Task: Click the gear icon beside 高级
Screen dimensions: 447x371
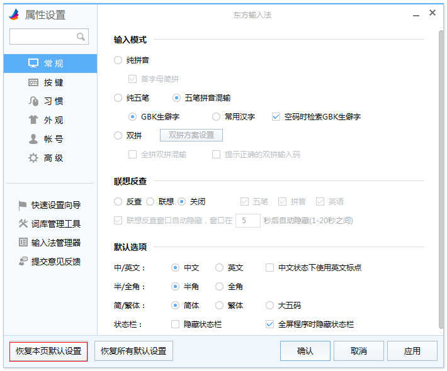Action: pyautogui.click(x=33, y=158)
